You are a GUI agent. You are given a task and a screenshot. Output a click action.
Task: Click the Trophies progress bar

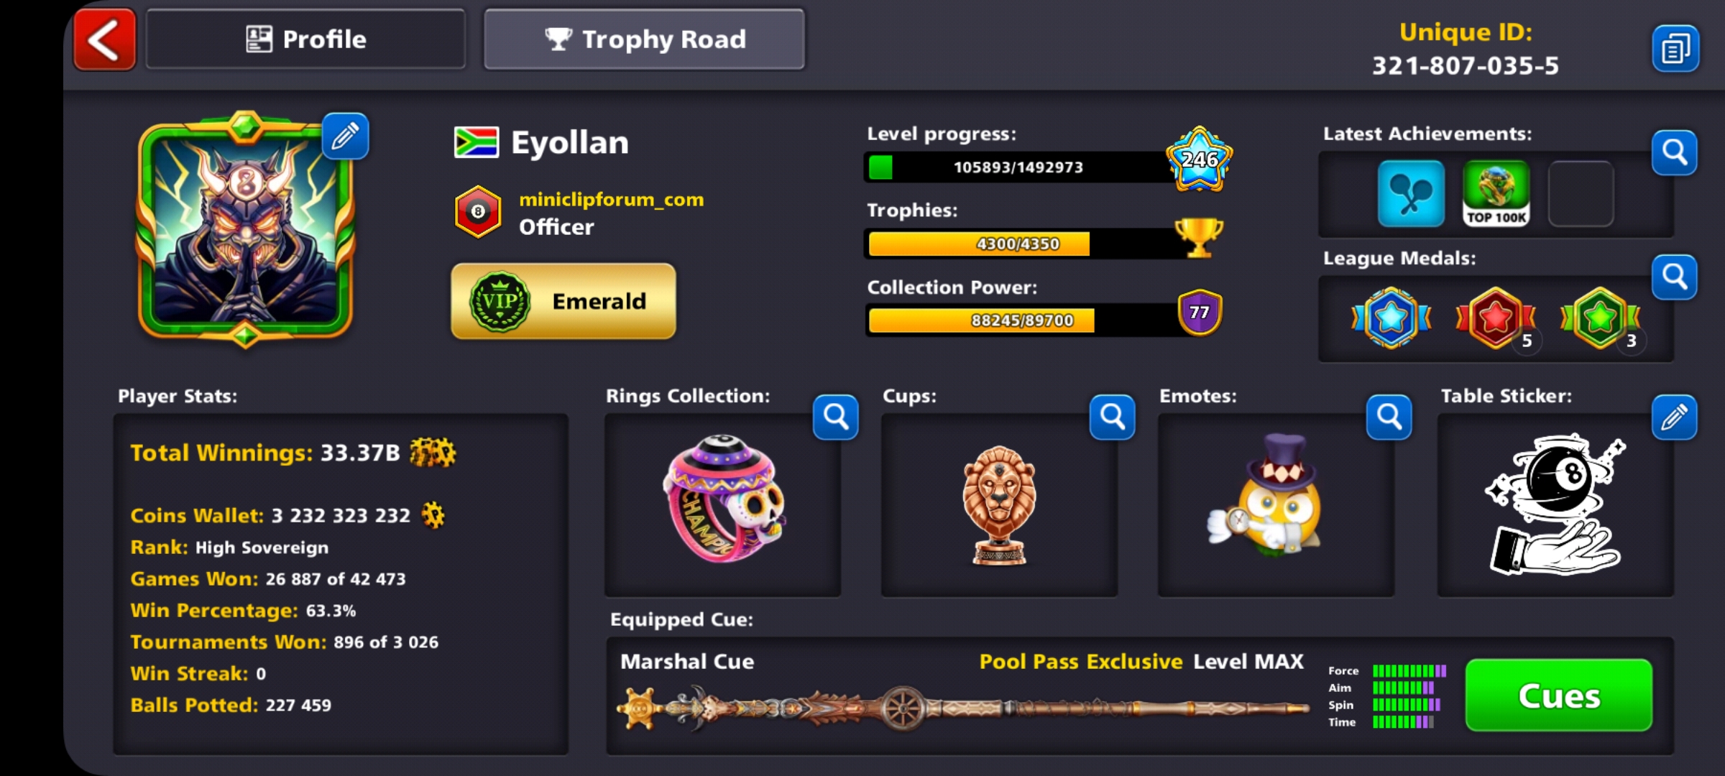point(1019,244)
